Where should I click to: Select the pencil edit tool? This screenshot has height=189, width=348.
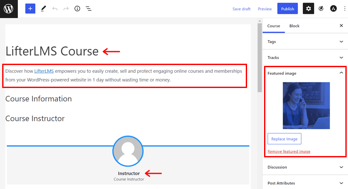(43, 9)
